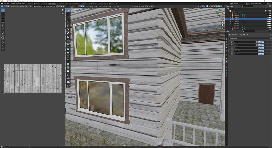Open the Material properties tab
This screenshot has height=148, width=272.
(227, 76)
